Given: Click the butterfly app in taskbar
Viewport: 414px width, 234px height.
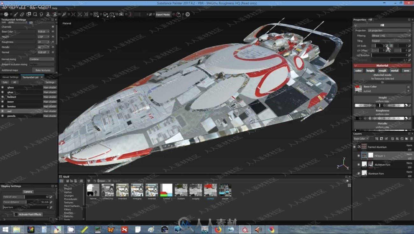Looking at the screenshot, I should point(111,229).
